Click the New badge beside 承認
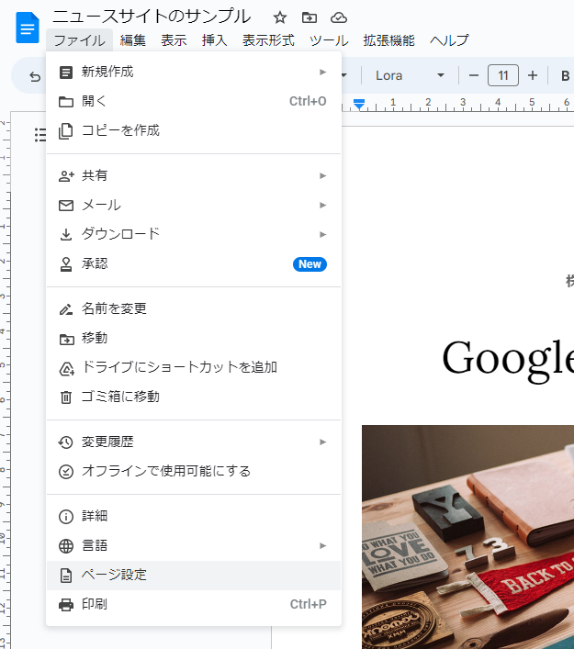The width and height of the screenshot is (574, 649). coord(310,264)
